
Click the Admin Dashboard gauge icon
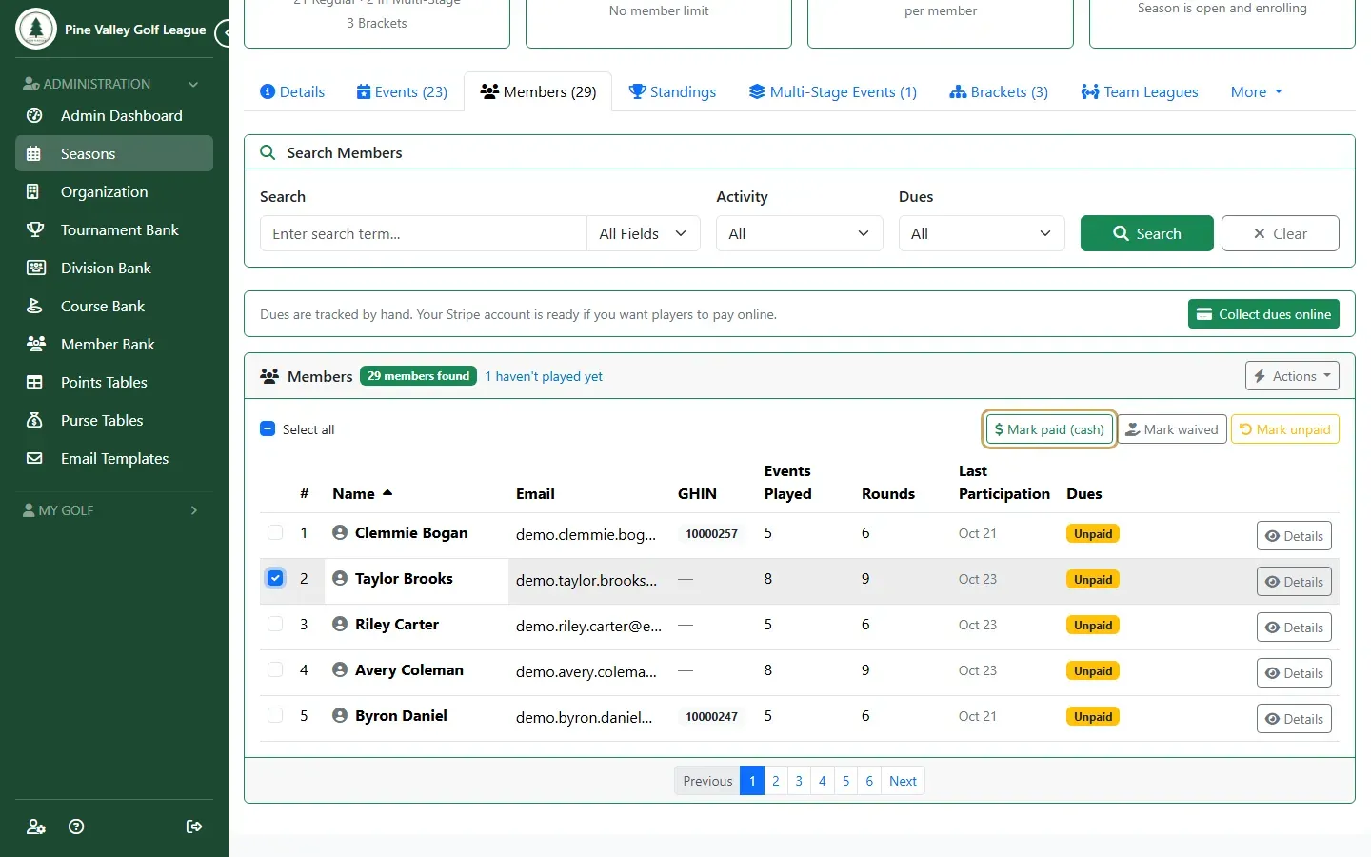[x=34, y=115]
